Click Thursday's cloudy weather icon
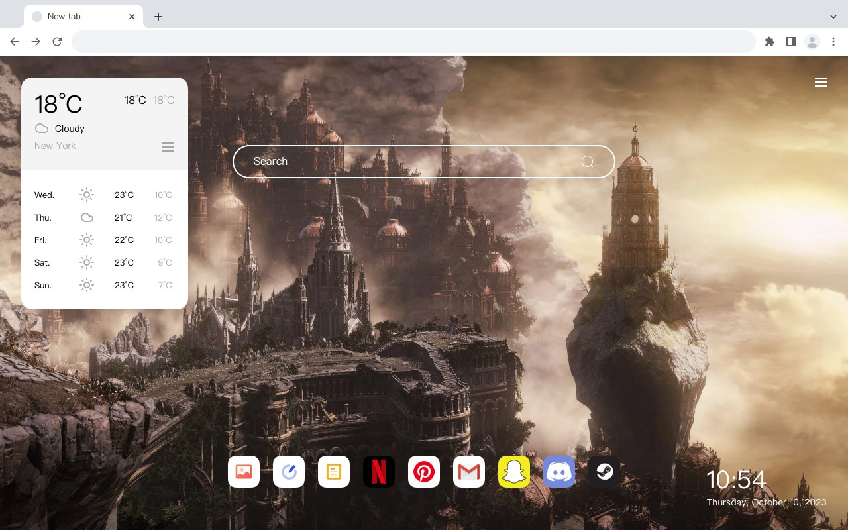Viewport: 848px width, 530px height. pos(87,217)
